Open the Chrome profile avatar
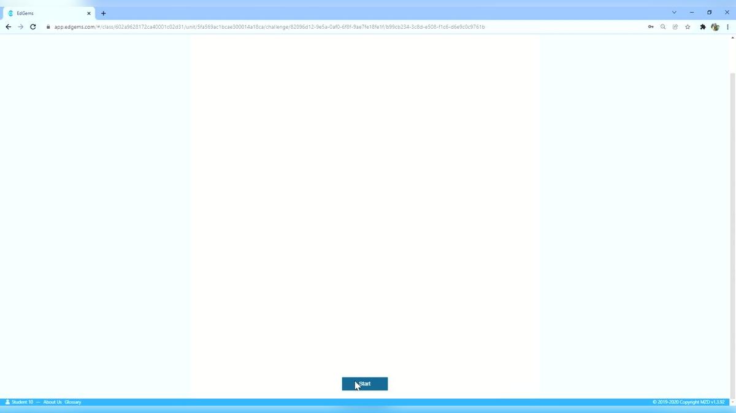Viewport: 736px width, 413px height. click(715, 27)
